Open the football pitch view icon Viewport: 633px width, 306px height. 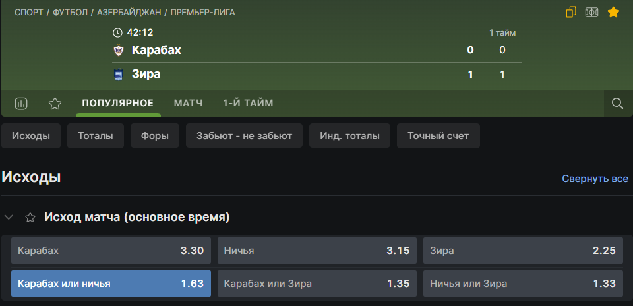click(592, 12)
